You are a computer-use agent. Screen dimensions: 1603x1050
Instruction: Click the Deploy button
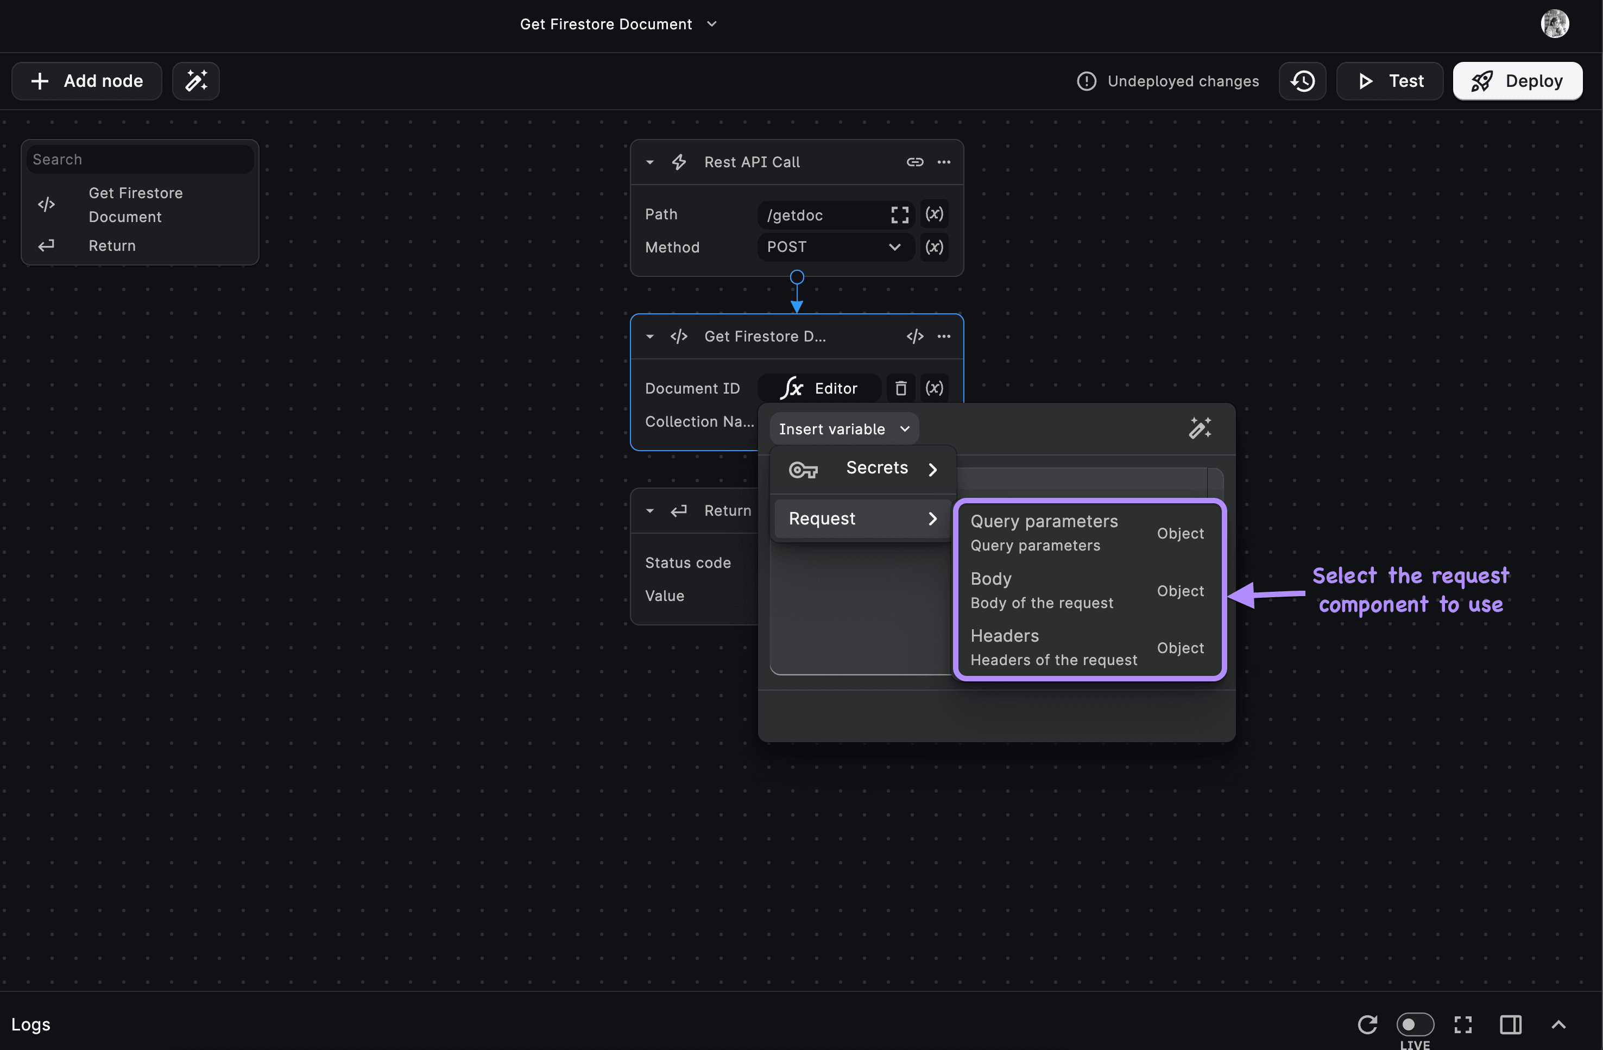coord(1517,81)
